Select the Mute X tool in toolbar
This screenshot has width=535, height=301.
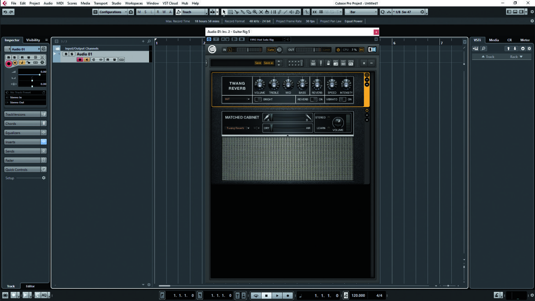pyautogui.click(x=261, y=12)
